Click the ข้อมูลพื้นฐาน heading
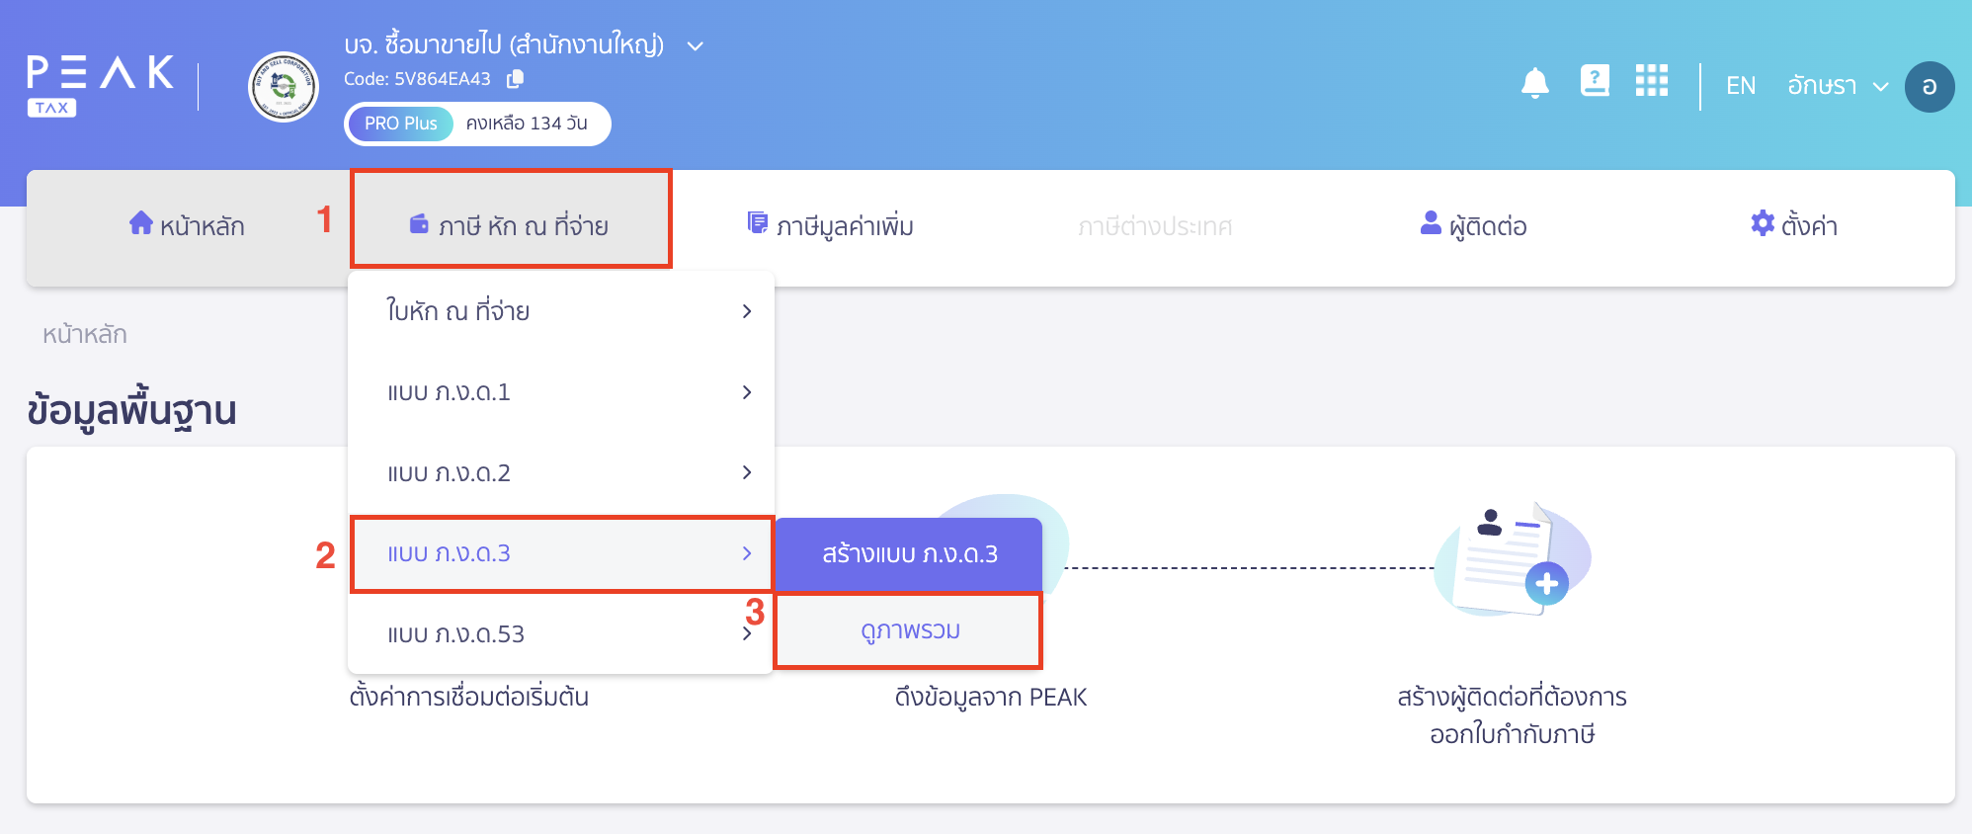1972x834 pixels. [131, 410]
